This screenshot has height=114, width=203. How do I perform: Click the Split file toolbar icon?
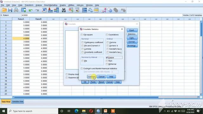pos(84,10)
